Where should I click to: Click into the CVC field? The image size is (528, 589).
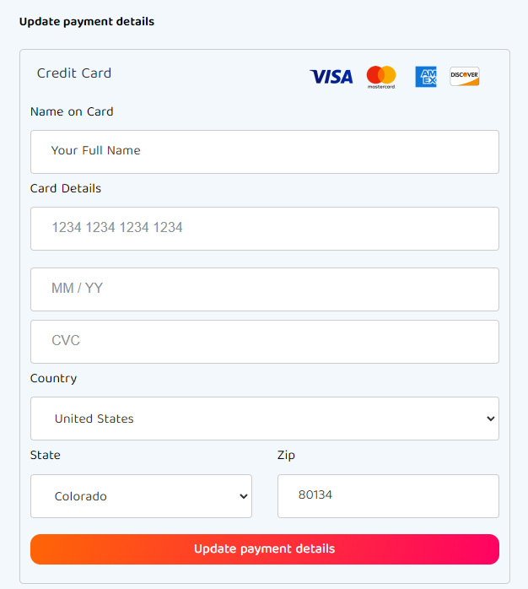click(x=264, y=341)
